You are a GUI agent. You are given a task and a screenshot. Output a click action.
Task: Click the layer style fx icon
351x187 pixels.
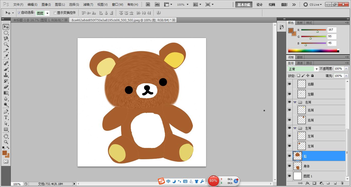pos(307,183)
